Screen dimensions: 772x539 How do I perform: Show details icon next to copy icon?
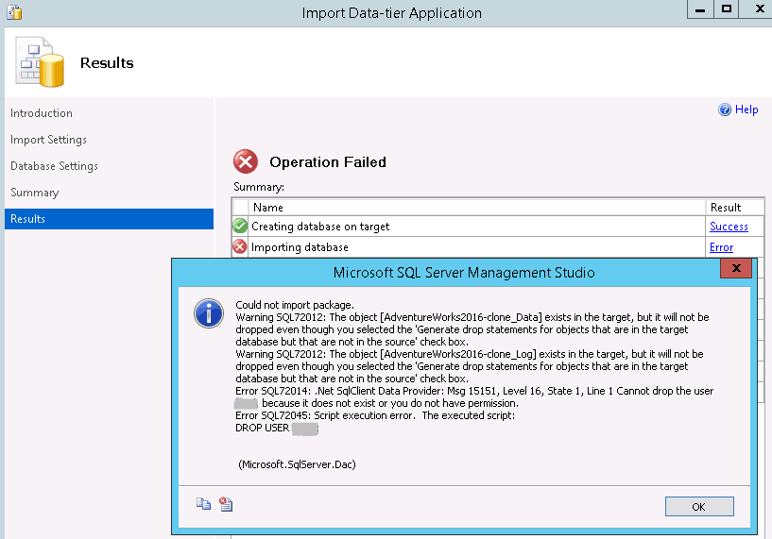click(x=226, y=504)
